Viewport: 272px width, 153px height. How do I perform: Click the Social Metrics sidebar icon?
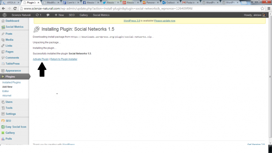3,27
